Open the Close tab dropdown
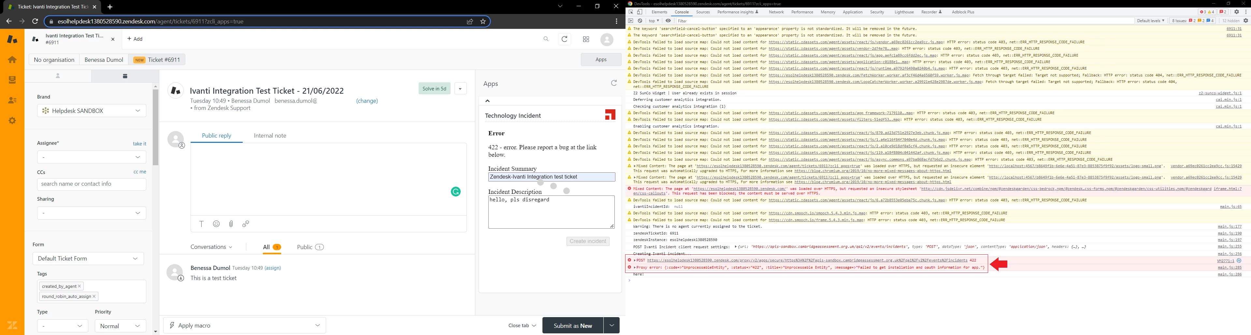 coord(522,325)
